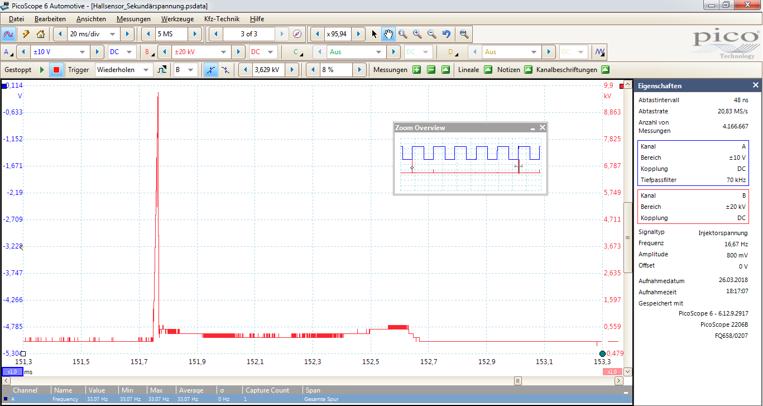Start capture with the green play button
This screenshot has height=406, width=763.
pyautogui.click(x=41, y=70)
